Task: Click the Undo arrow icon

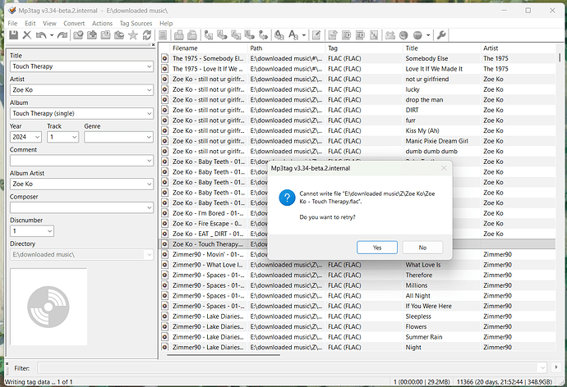Action: [x=41, y=35]
